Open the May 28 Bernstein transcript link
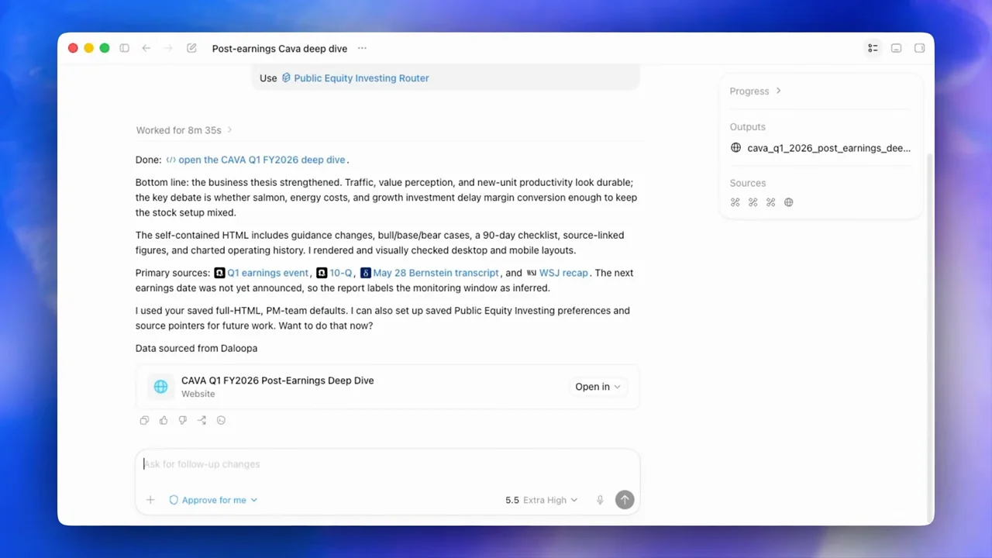This screenshot has width=992, height=558. (436, 273)
